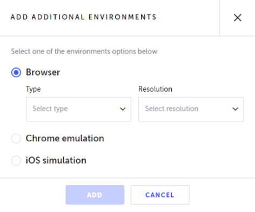Close the Add Additional Environments dialog
The height and width of the screenshot is (212, 255).
[237, 18]
